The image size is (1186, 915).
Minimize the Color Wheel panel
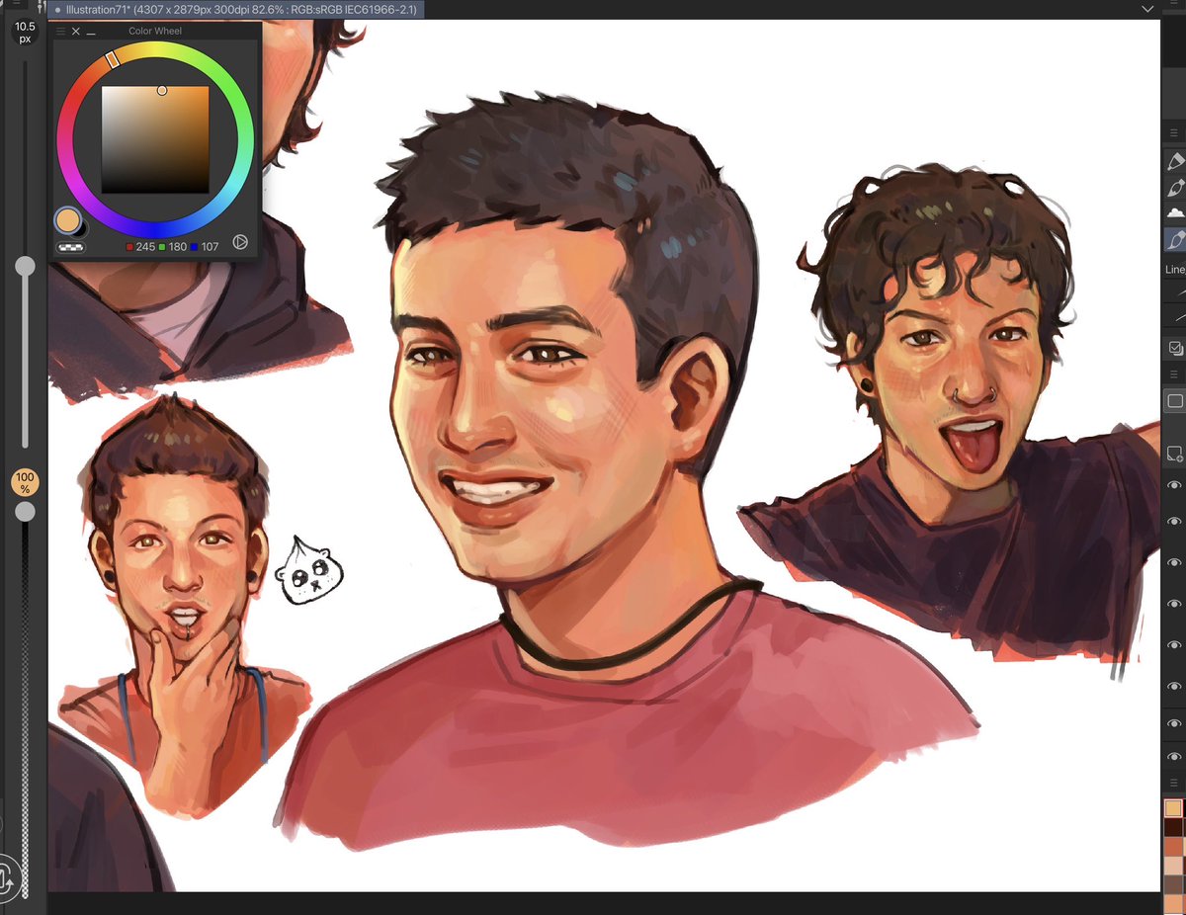tap(91, 33)
